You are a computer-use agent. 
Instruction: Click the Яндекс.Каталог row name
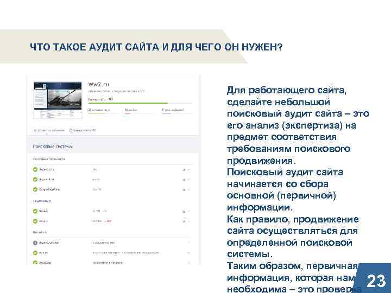(x=49, y=243)
